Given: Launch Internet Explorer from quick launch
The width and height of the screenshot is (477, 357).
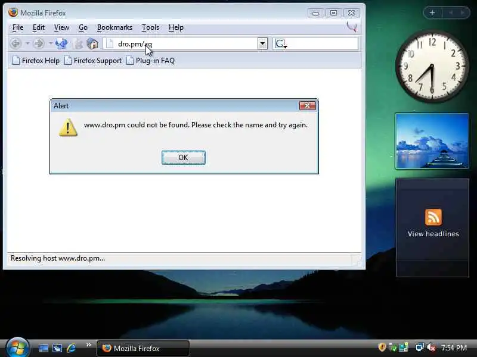Looking at the screenshot, I should tap(72, 348).
